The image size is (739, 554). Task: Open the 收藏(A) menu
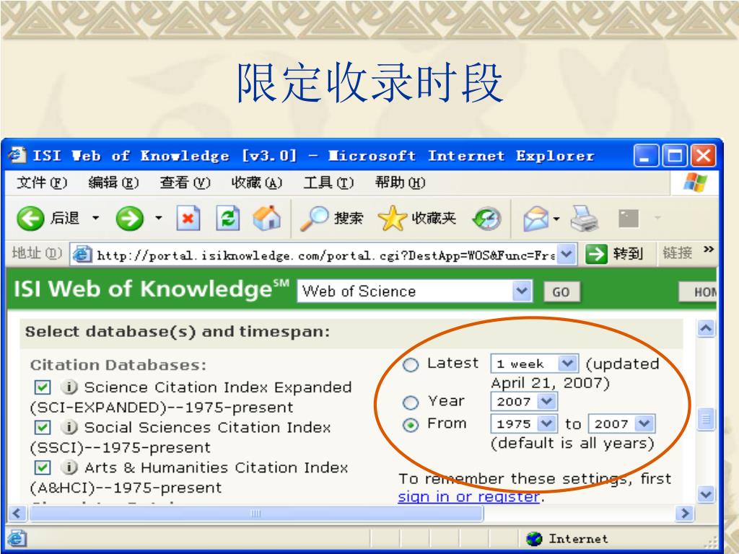click(x=257, y=183)
